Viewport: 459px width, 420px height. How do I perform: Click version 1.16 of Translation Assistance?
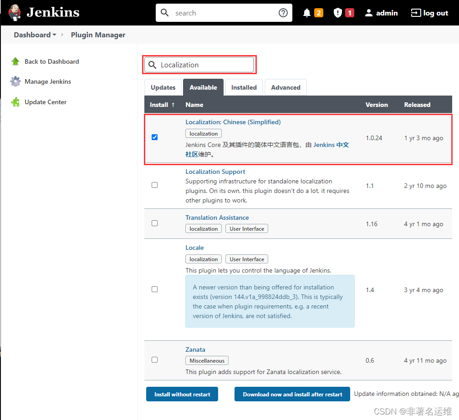pos(372,224)
